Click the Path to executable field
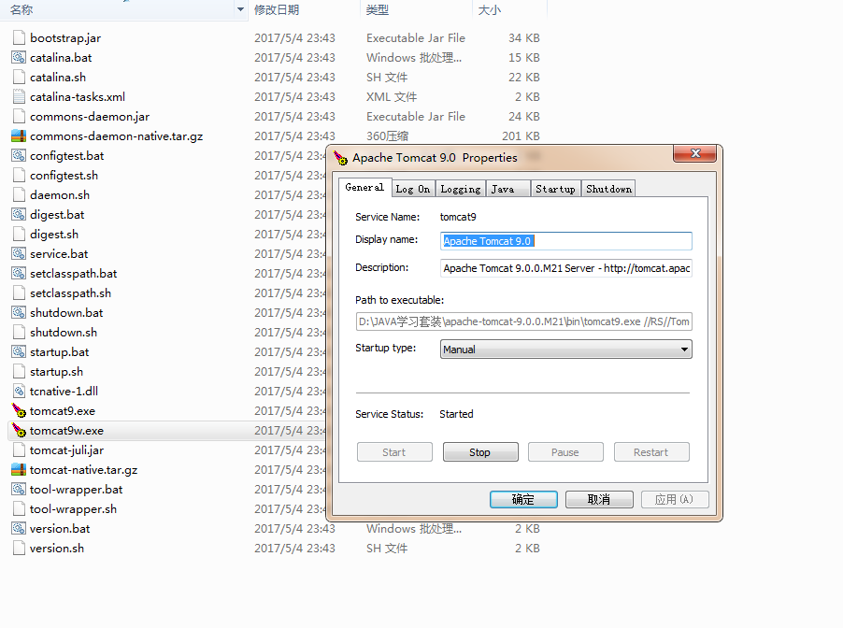 tap(523, 321)
